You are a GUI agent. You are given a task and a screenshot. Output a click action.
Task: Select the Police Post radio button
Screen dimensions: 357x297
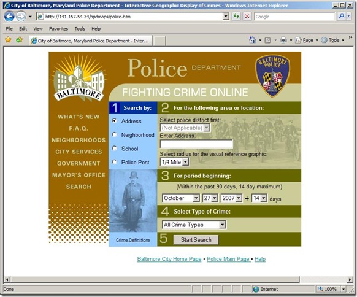point(115,162)
